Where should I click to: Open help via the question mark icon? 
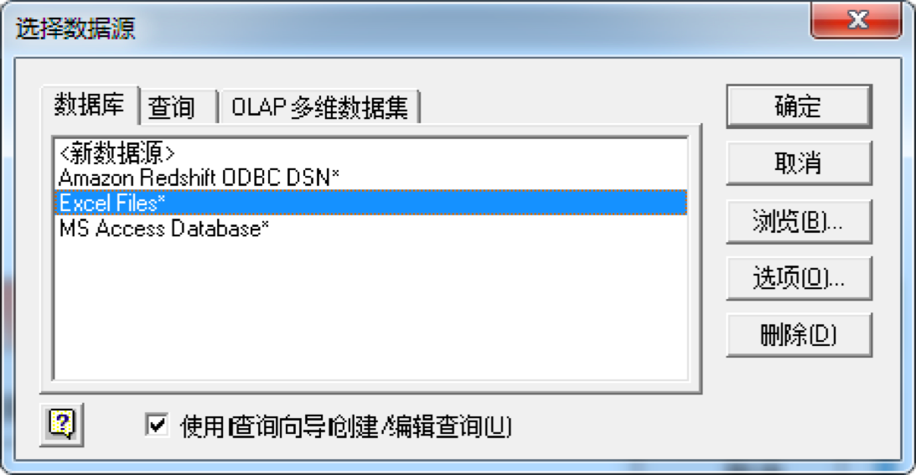click(x=62, y=425)
